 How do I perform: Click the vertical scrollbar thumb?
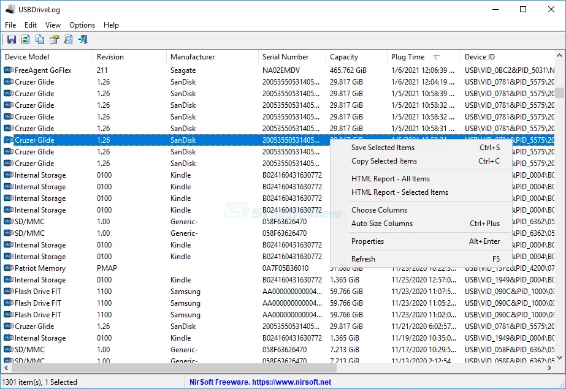[x=559, y=93]
